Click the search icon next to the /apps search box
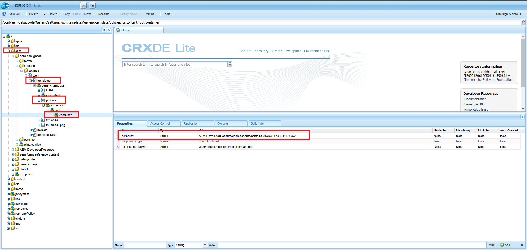 (x=230, y=64)
